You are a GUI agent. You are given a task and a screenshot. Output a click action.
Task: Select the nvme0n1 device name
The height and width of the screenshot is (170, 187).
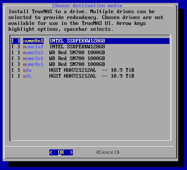33,41
